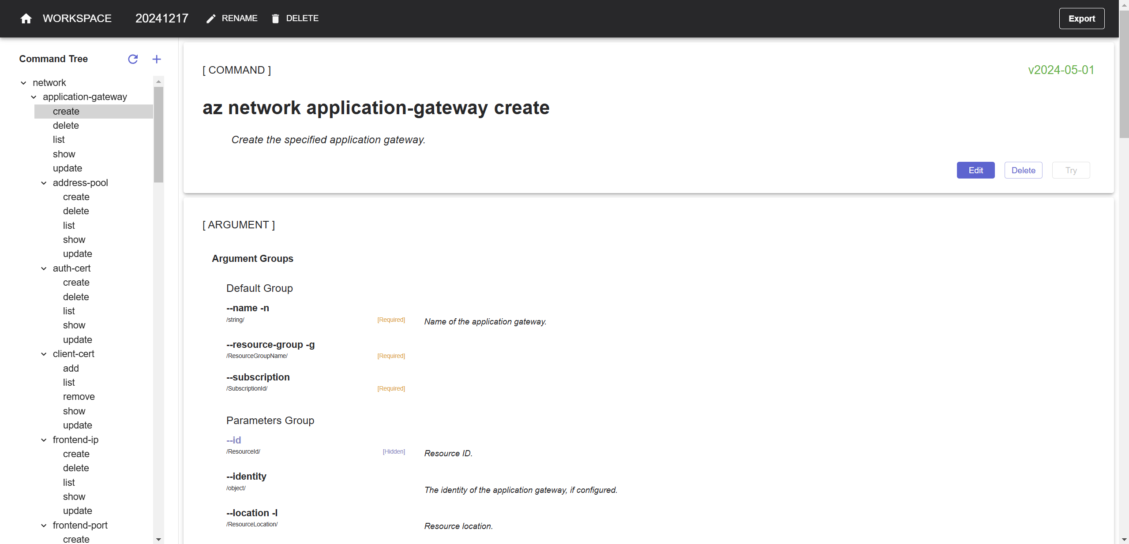Click tree scrollbar up arrow
Image resolution: width=1129 pixels, height=544 pixels.
tap(159, 82)
